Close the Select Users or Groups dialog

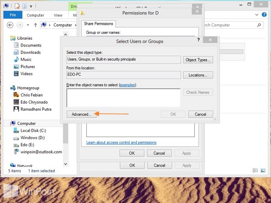coord(210,40)
